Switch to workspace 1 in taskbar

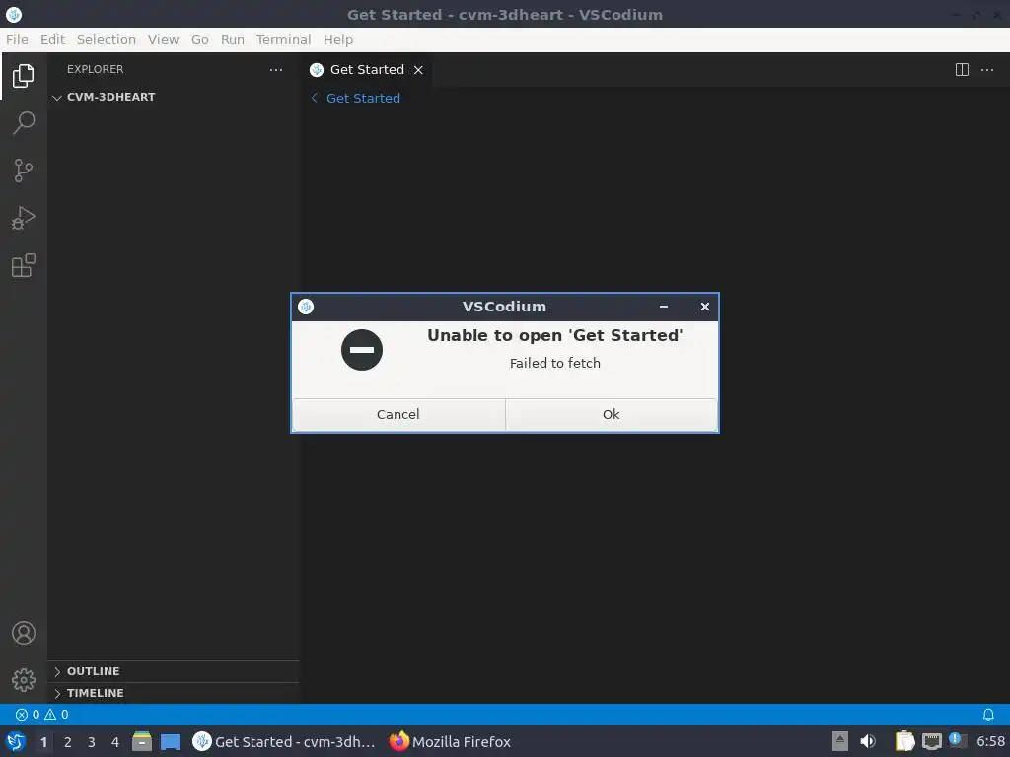(43, 742)
